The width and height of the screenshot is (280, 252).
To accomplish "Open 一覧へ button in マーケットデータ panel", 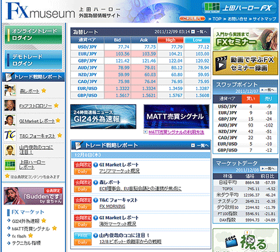I will (269, 168).
